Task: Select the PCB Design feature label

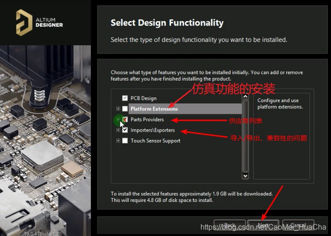Action: tap(144, 98)
